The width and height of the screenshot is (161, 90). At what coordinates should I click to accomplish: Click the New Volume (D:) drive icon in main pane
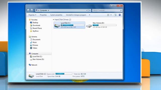(89, 26)
